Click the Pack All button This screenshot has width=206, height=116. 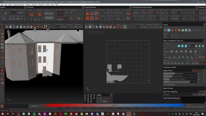click(x=144, y=13)
